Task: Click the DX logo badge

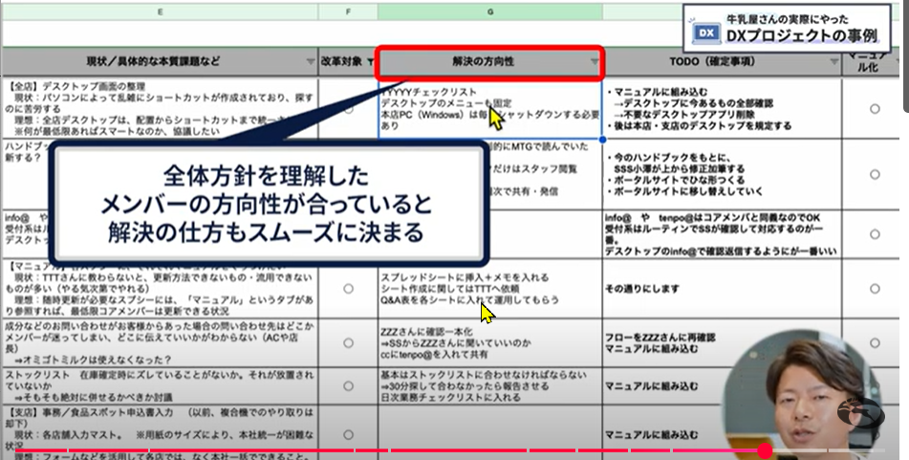Action: click(704, 33)
